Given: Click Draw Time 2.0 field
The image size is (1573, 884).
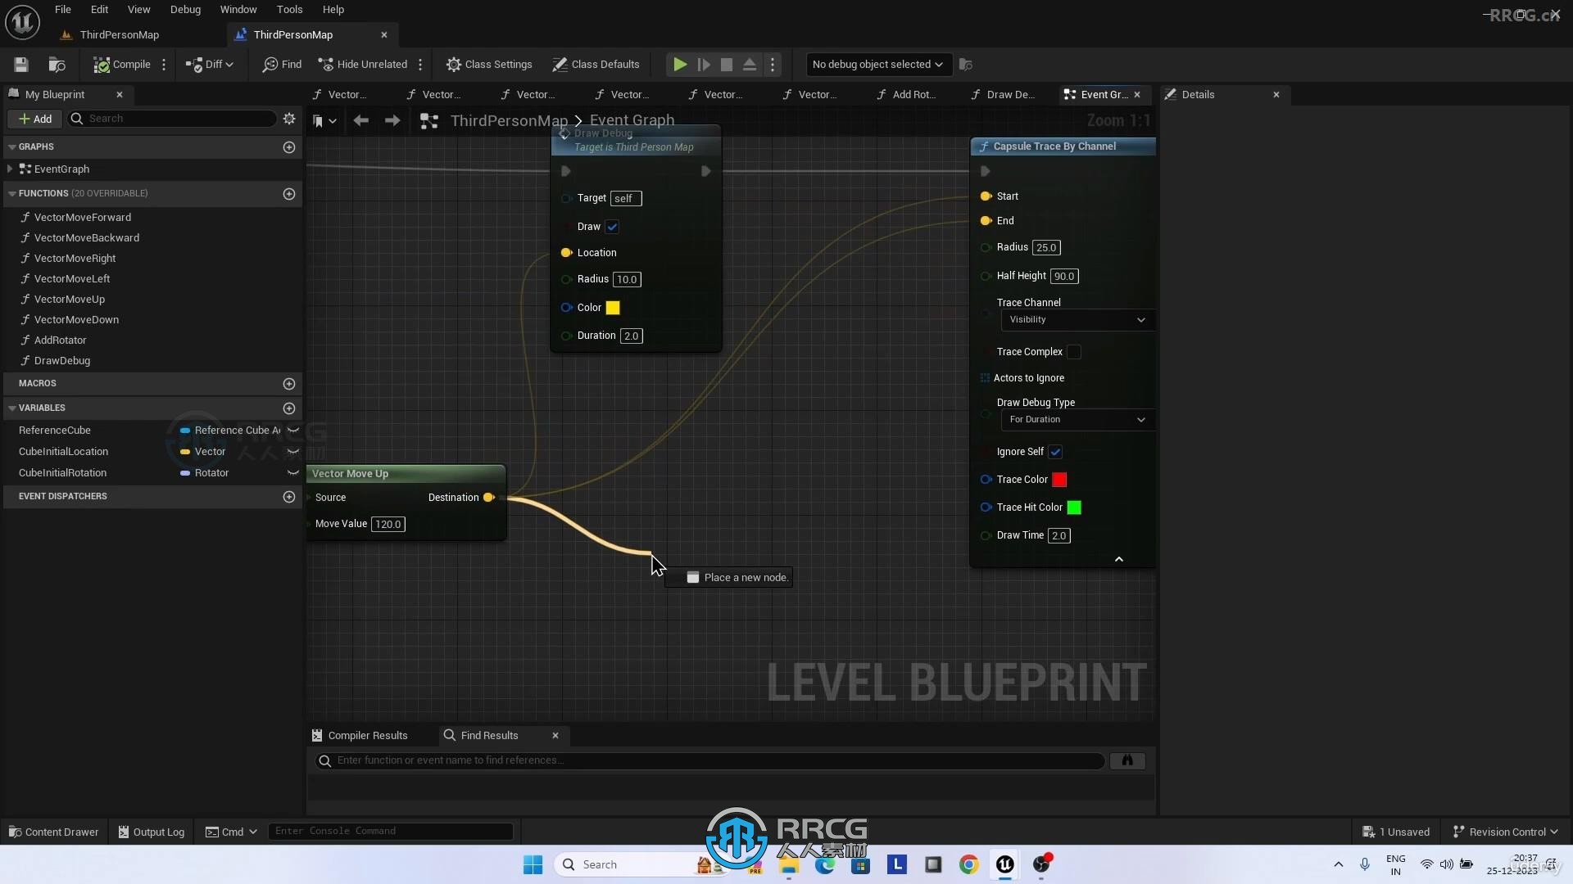Looking at the screenshot, I should (1059, 536).
